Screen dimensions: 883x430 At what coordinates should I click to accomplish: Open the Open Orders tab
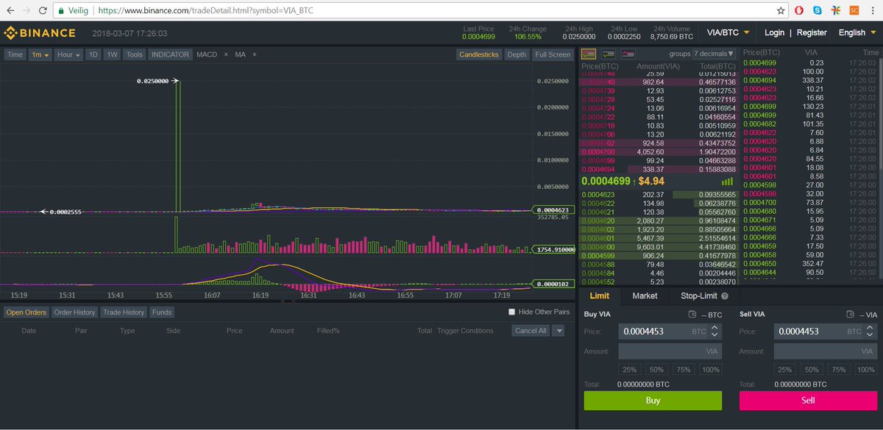pyautogui.click(x=26, y=312)
